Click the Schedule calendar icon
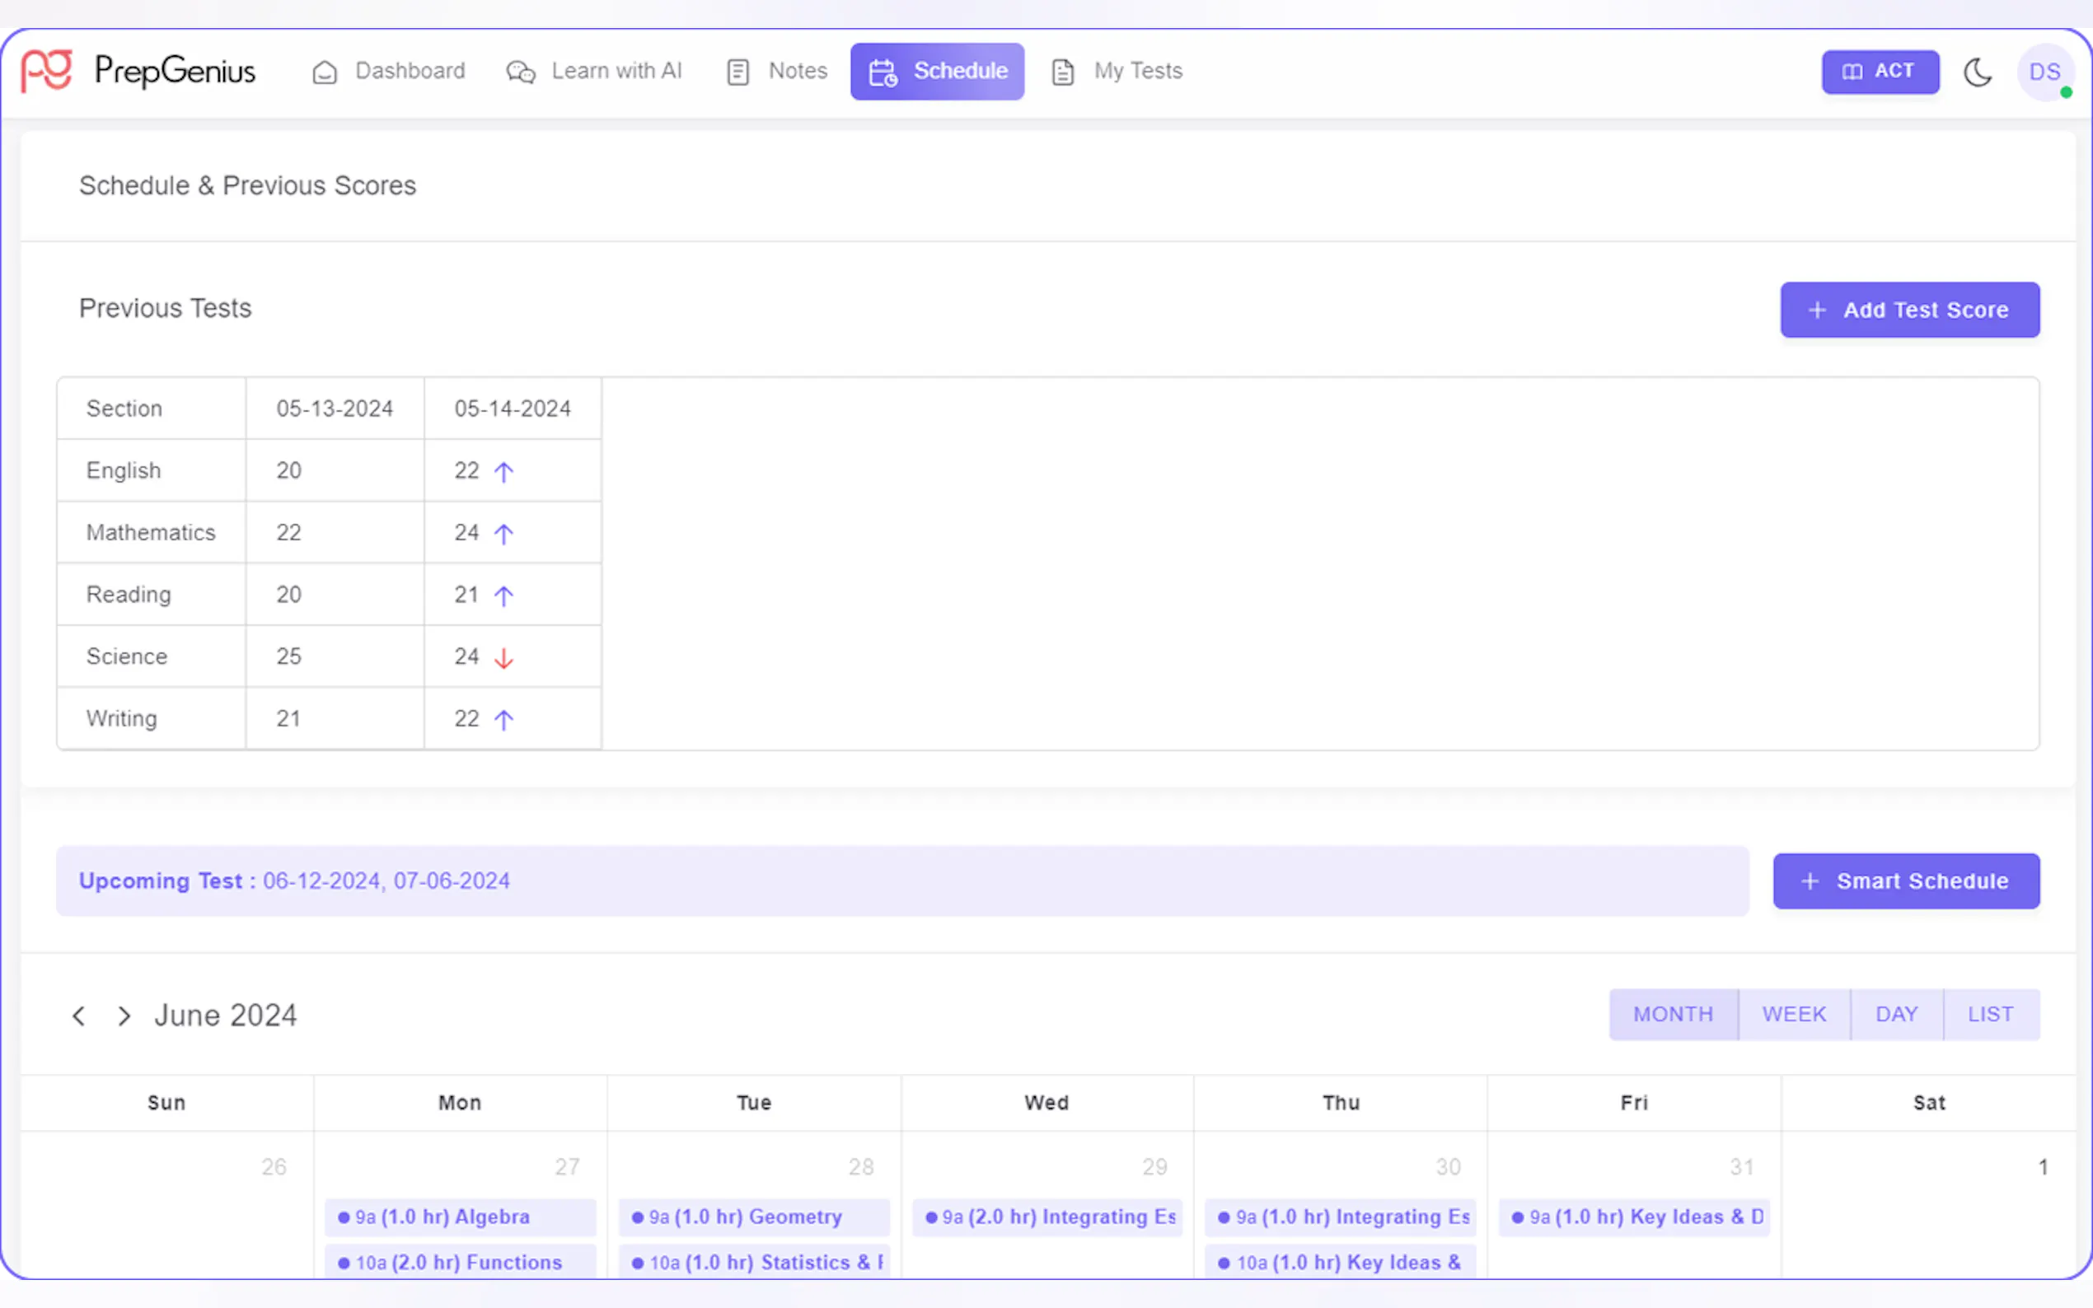Image resolution: width=2093 pixels, height=1308 pixels. [x=883, y=72]
